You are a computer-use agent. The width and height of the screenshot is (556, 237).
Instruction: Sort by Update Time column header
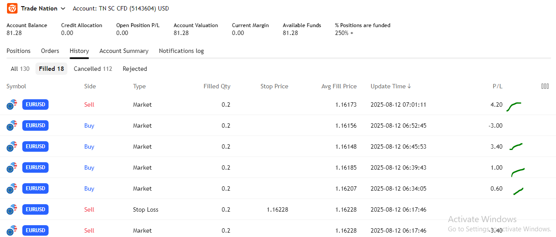point(391,86)
